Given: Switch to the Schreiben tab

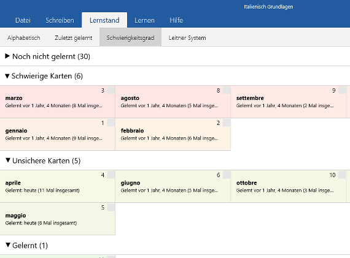Looking at the screenshot, I should 60,20.
